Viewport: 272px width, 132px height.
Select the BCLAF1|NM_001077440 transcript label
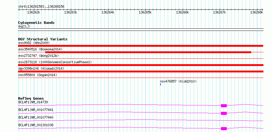tap(36, 117)
